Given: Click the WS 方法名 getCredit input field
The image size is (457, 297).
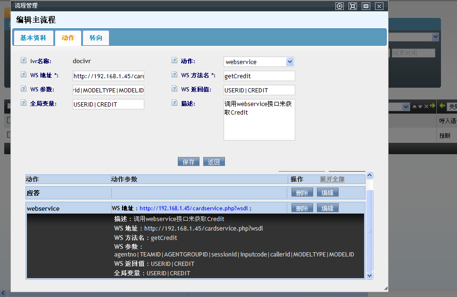Looking at the screenshot, I should pos(259,76).
